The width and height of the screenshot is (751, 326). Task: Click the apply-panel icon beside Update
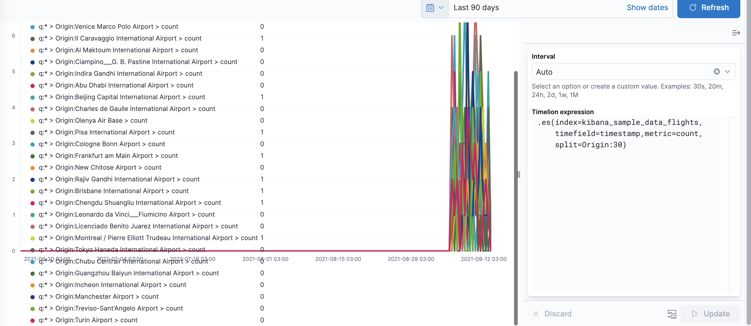[x=672, y=314]
